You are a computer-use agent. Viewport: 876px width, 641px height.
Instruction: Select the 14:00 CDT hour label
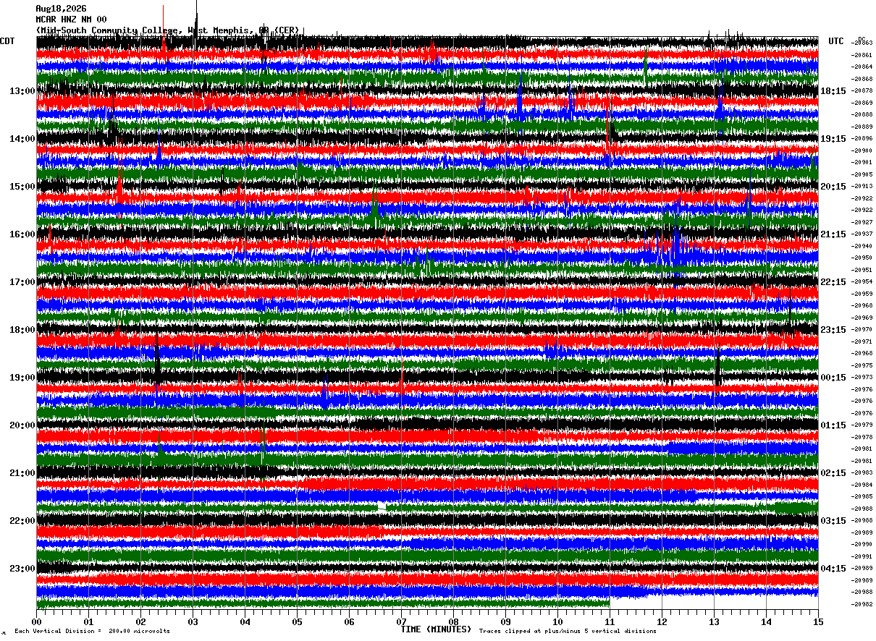pos(22,139)
